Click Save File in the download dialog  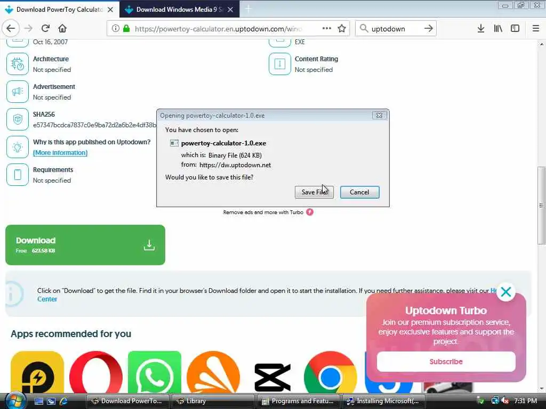tap(314, 192)
